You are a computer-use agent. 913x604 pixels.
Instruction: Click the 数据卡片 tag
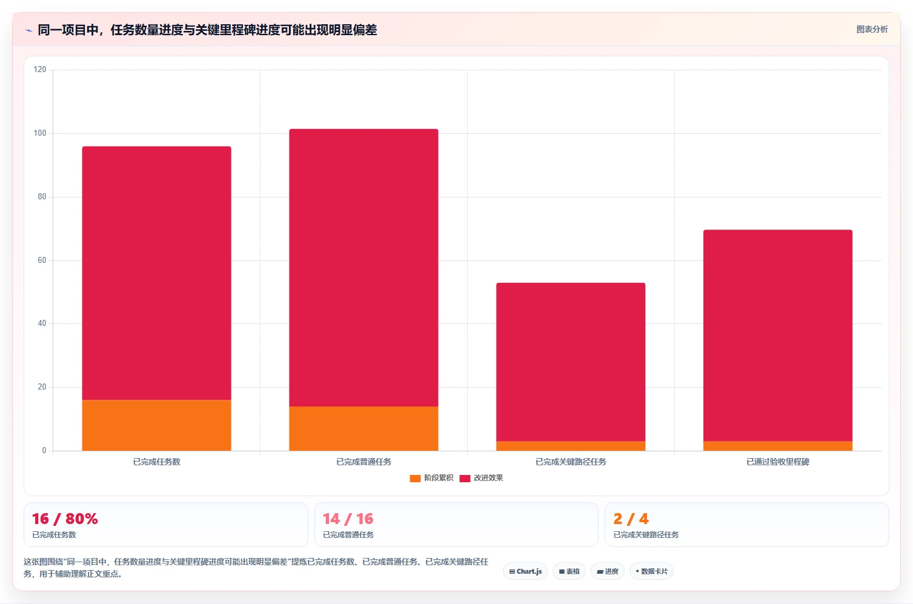(x=651, y=571)
